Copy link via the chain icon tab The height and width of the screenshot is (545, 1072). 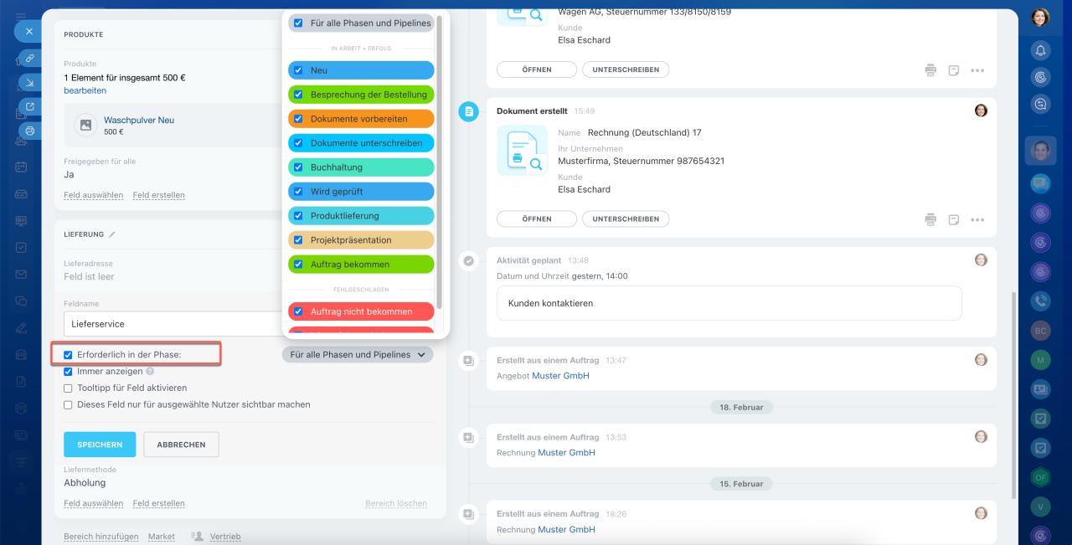coord(29,58)
